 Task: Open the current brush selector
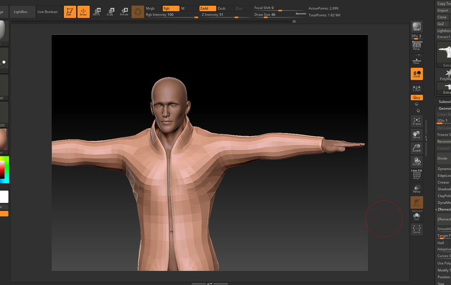tap(138, 11)
